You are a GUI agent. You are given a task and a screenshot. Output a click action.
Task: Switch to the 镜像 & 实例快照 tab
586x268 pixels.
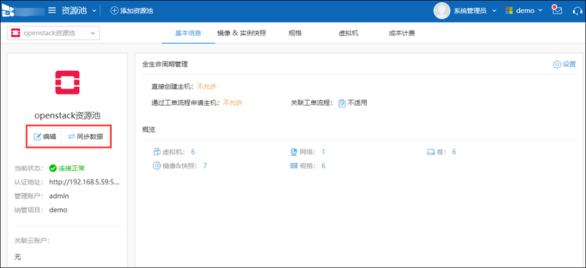click(242, 33)
